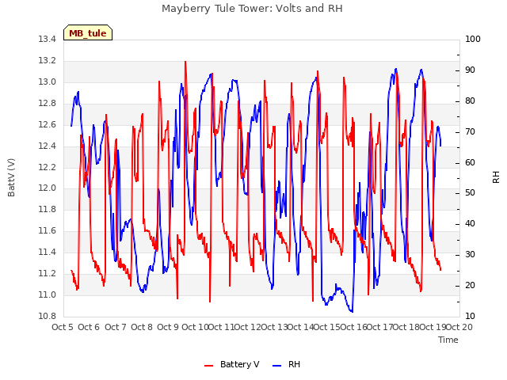Click the Oct 6 date tick
Image resolution: width=507 pixels, height=380 pixels.
tap(89, 327)
